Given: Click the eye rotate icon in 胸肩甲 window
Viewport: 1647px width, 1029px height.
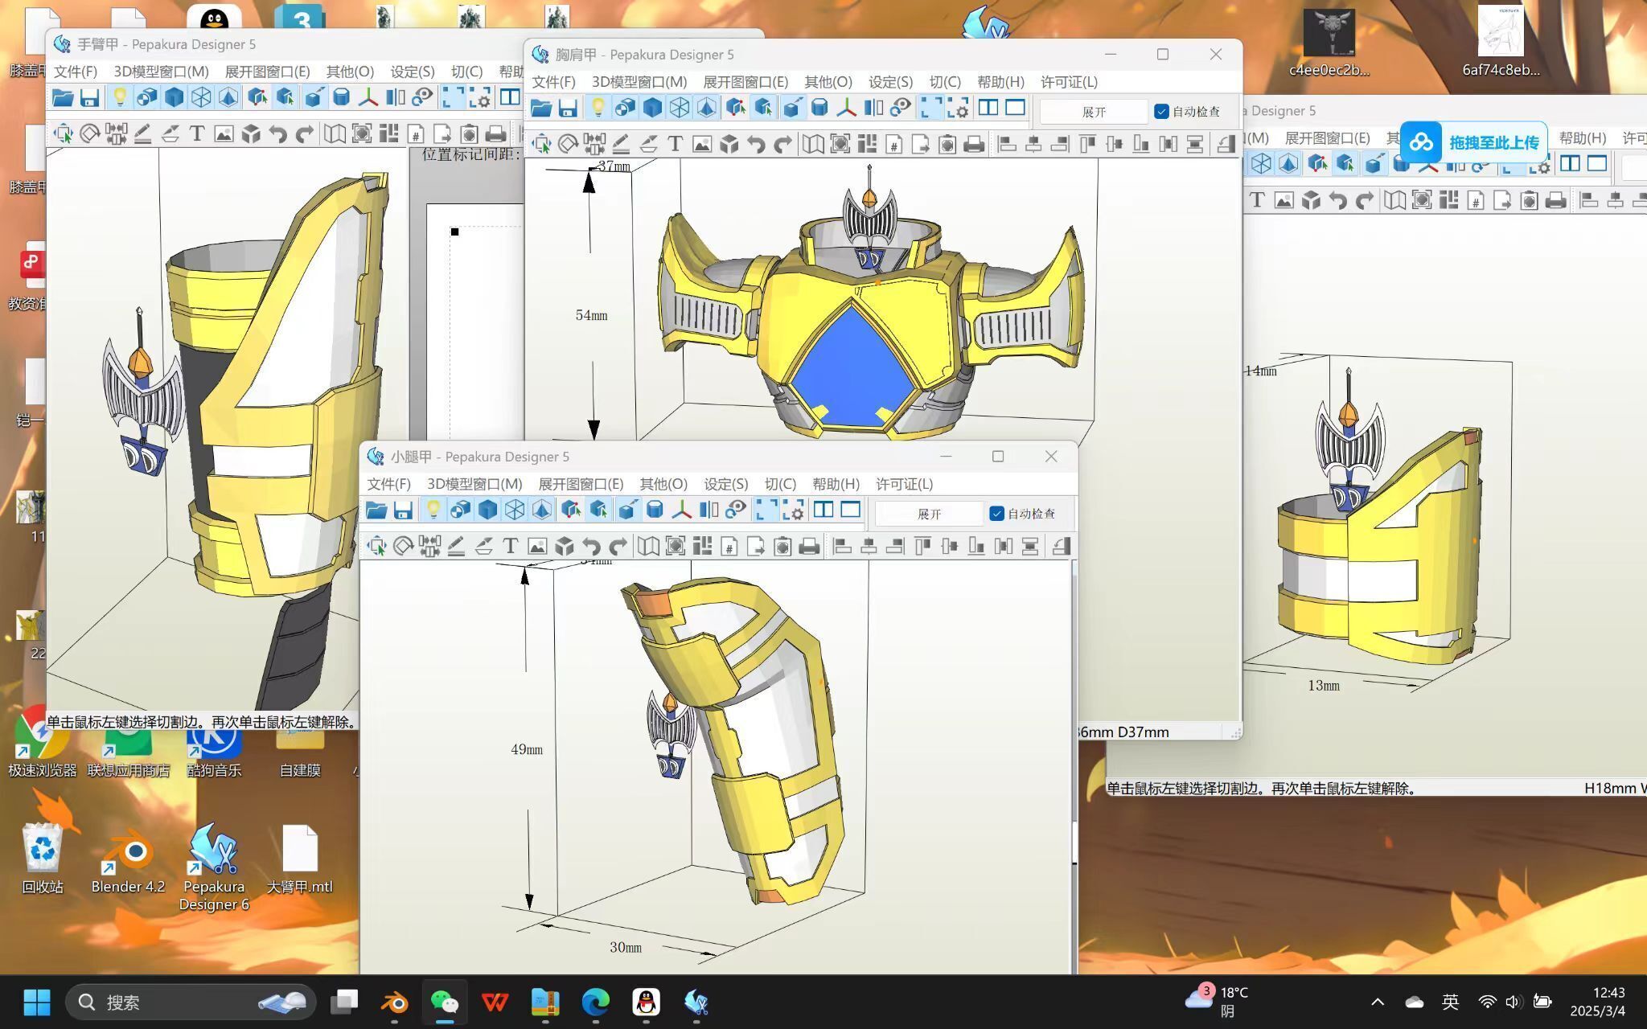Looking at the screenshot, I should pos(901,108).
